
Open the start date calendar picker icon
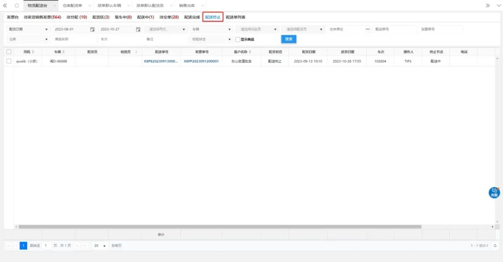pyautogui.click(x=92, y=29)
